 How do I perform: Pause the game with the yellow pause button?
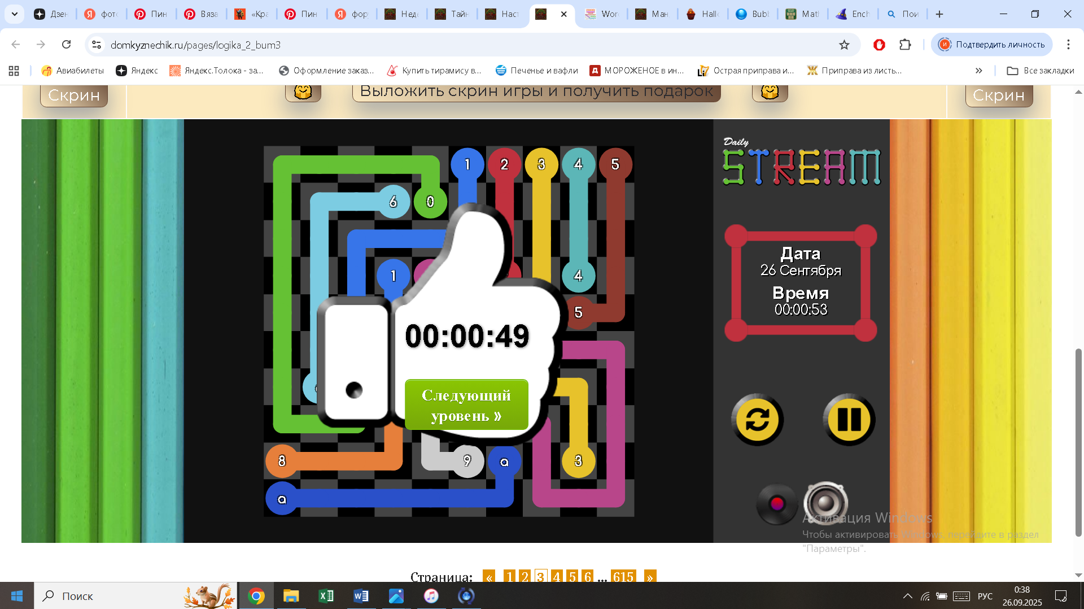(849, 420)
